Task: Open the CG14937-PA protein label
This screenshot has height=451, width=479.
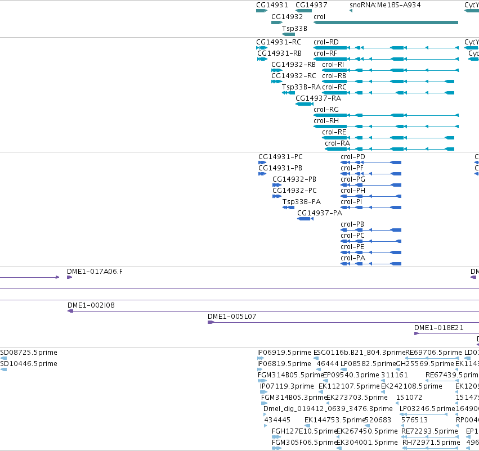Action: (320, 213)
